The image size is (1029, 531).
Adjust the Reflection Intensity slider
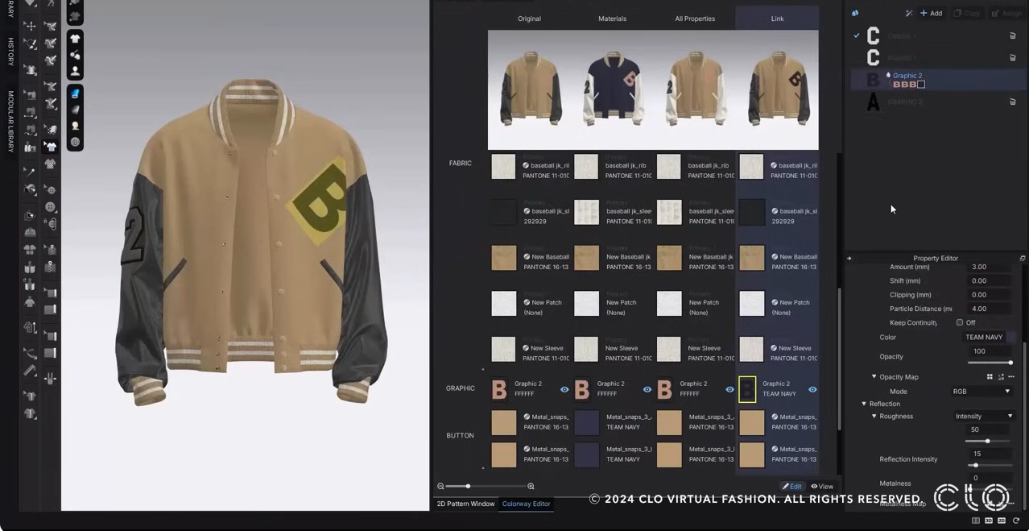tap(990, 465)
